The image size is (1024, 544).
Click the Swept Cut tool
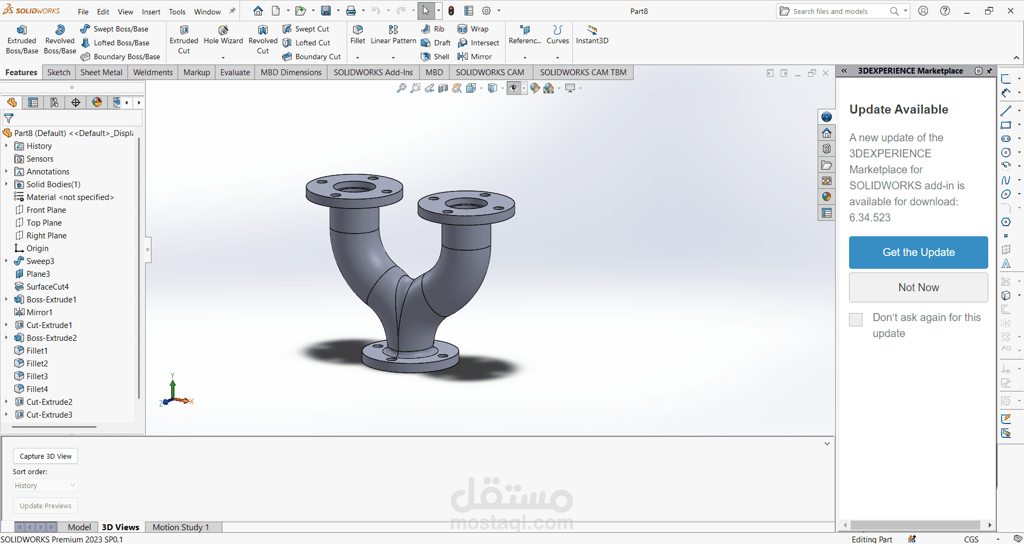click(x=306, y=29)
